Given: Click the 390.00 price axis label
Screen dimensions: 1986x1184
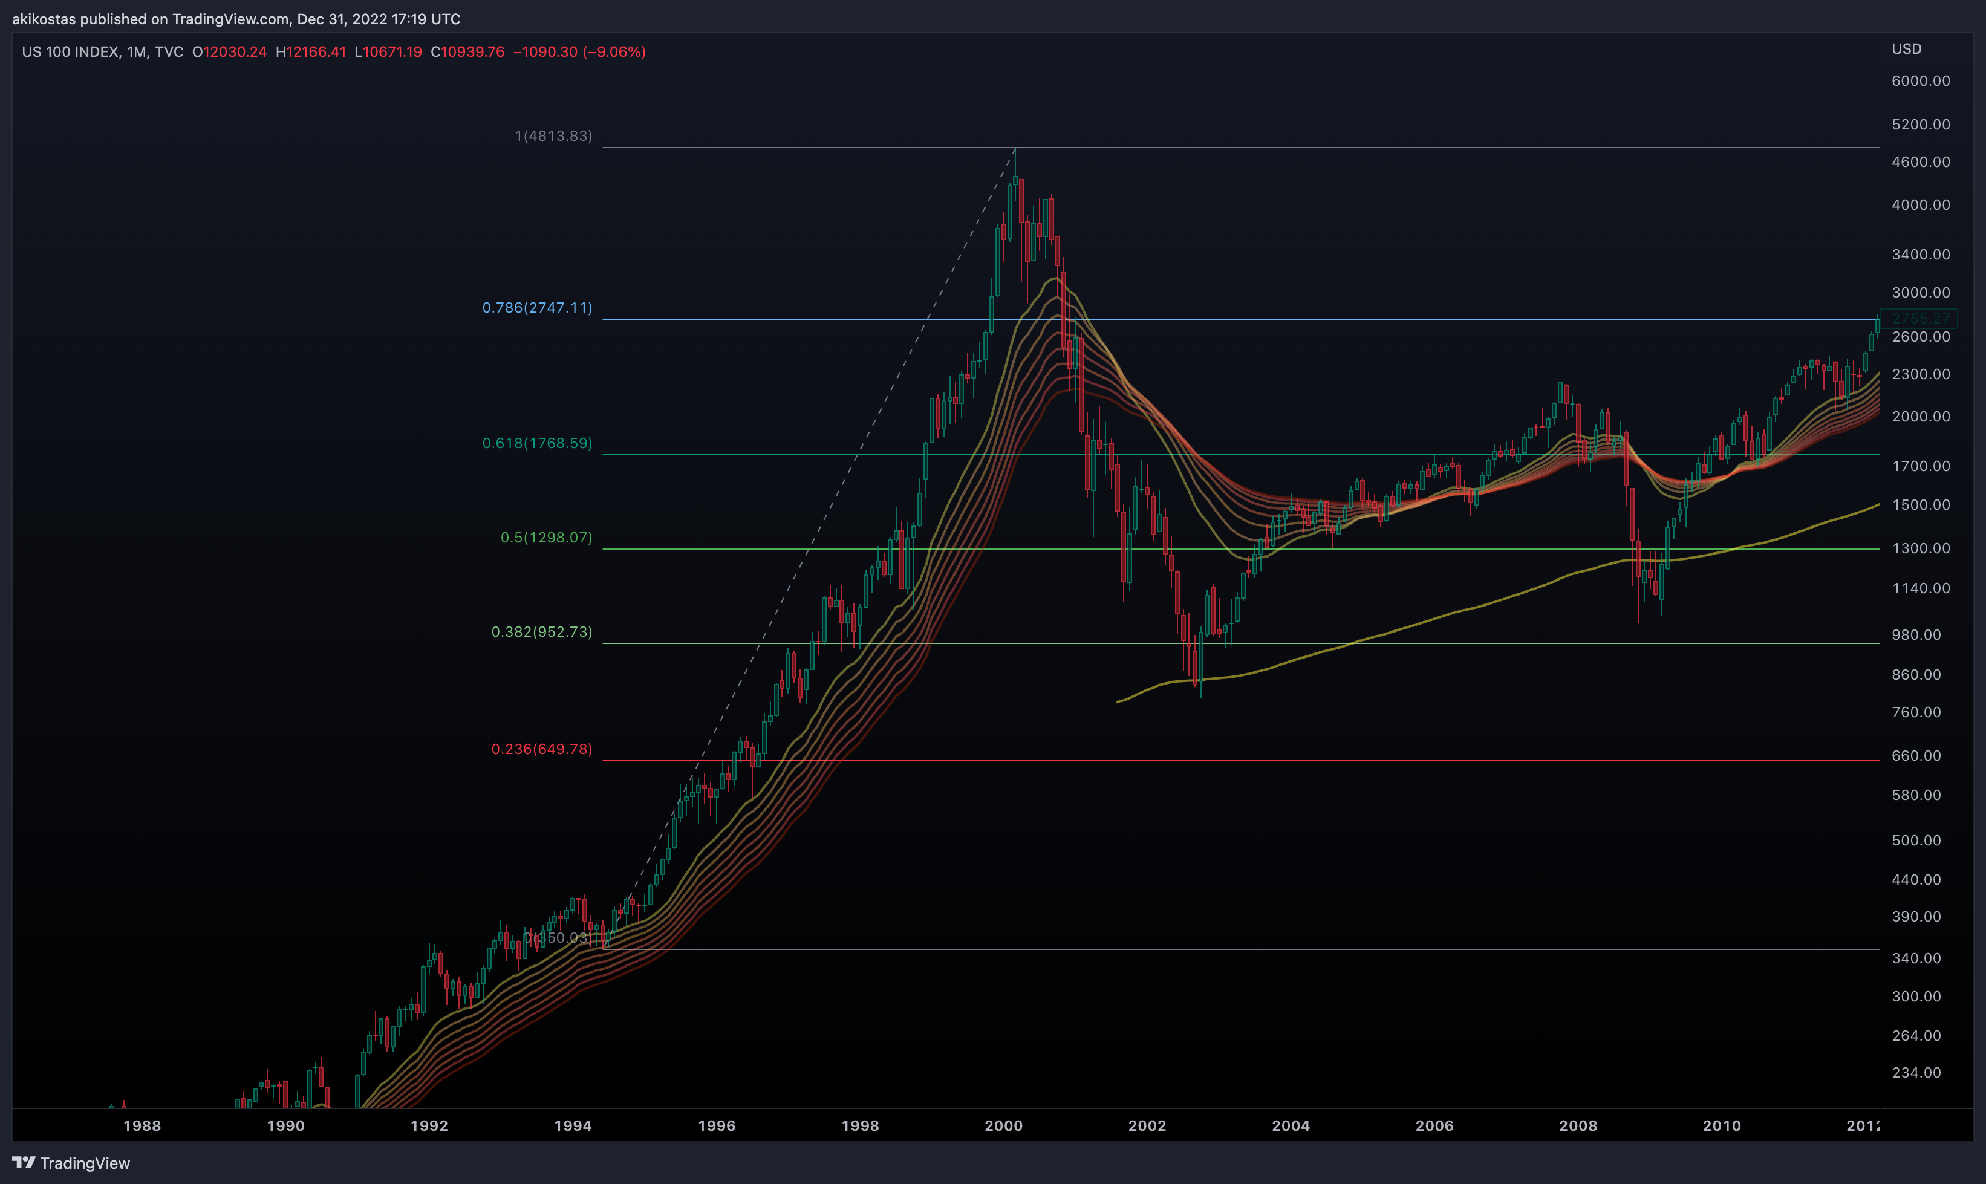Looking at the screenshot, I should pos(1916,917).
